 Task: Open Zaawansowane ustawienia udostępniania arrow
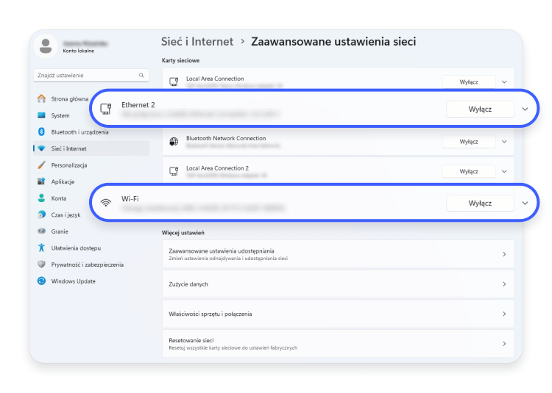504,254
